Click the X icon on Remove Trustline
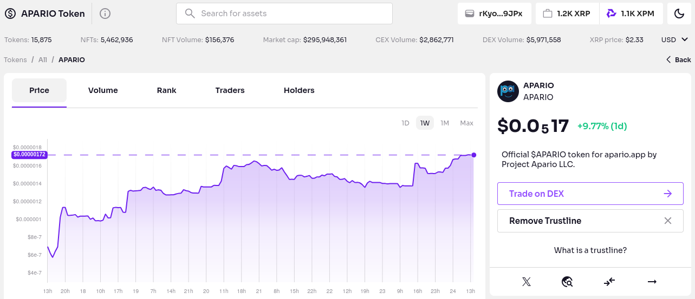Screen dimensions: 695x299 pyautogui.click(x=668, y=221)
